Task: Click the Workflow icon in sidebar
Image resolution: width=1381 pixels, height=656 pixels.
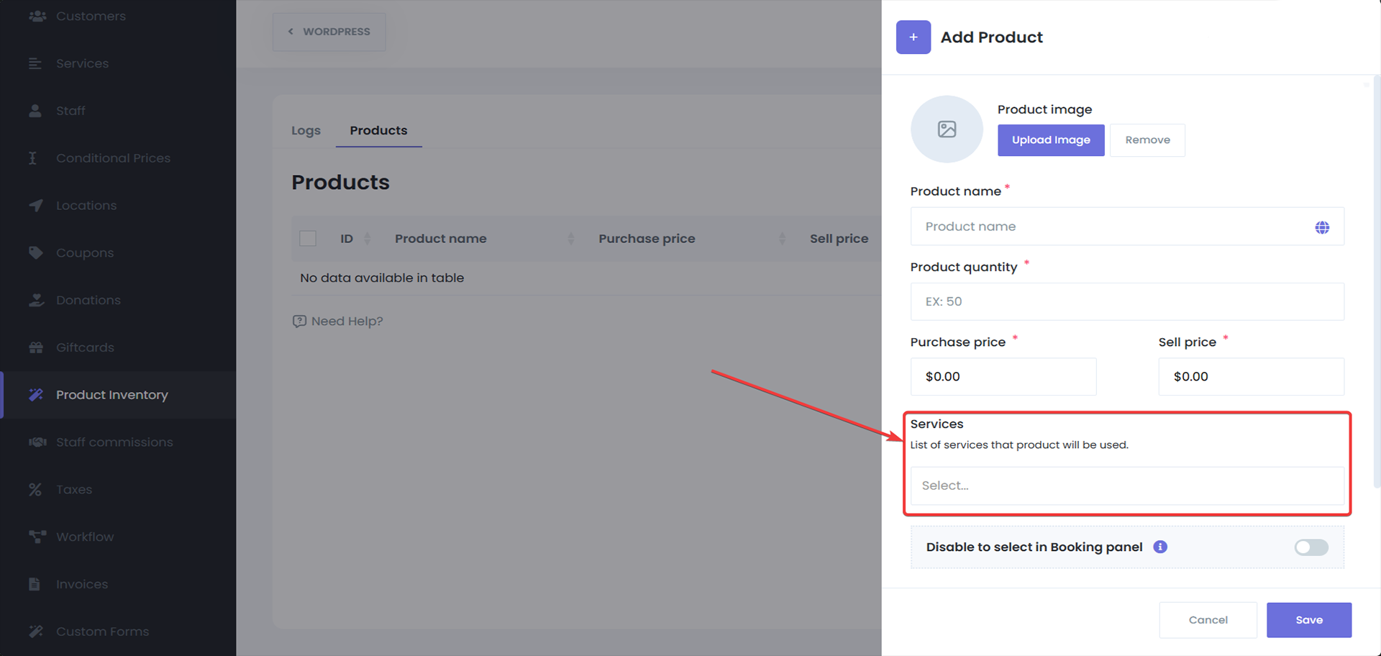Action: [x=36, y=537]
